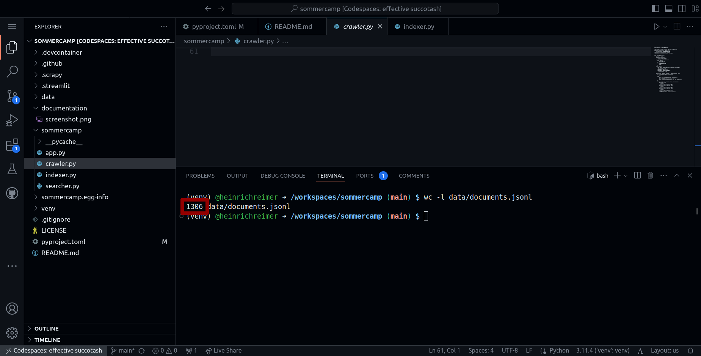701x356 pixels.
Task: Open the Explorer view in activity bar
Action: coord(12,47)
